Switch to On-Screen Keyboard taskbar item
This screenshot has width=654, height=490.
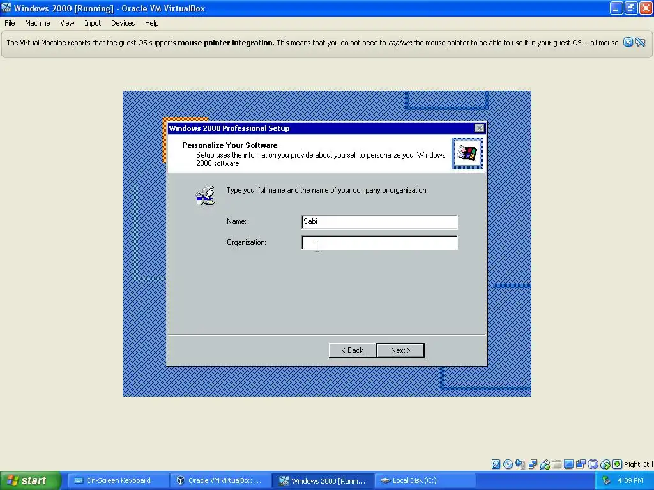click(118, 480)
